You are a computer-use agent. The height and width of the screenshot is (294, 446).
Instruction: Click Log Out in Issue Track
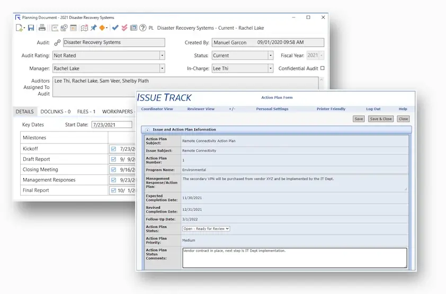pos(373,109)
